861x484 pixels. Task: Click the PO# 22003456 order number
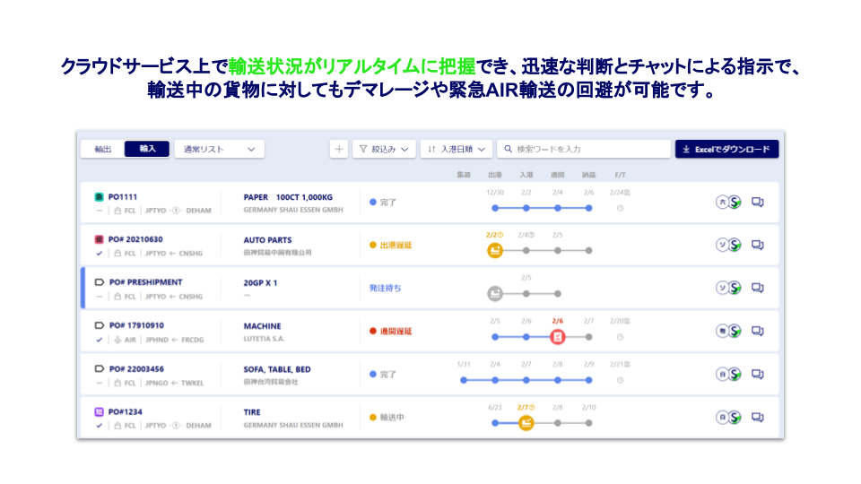(x=136, y=368)
